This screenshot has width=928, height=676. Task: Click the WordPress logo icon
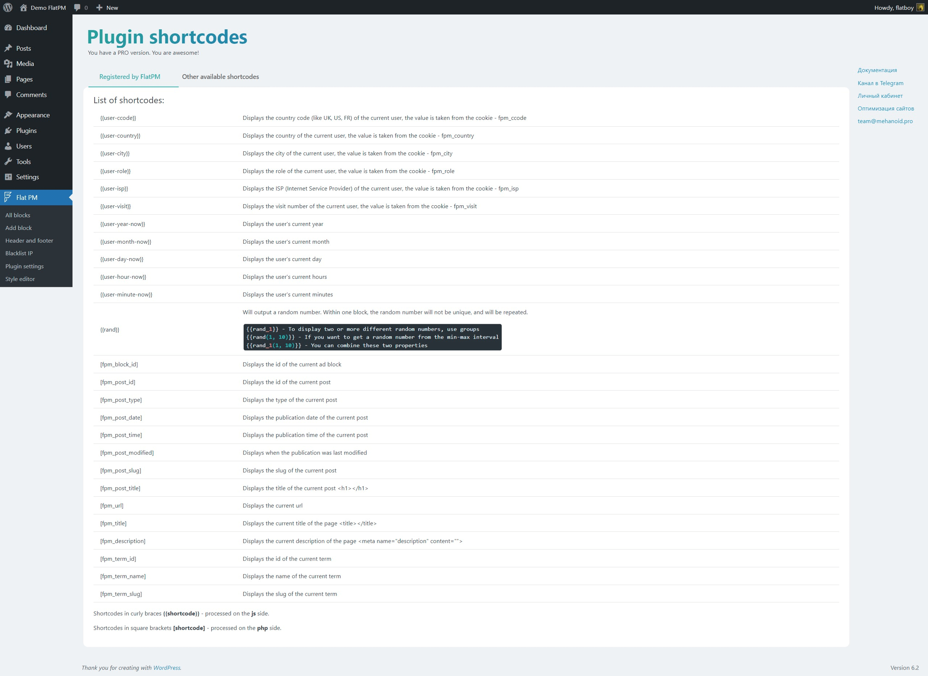8,7
